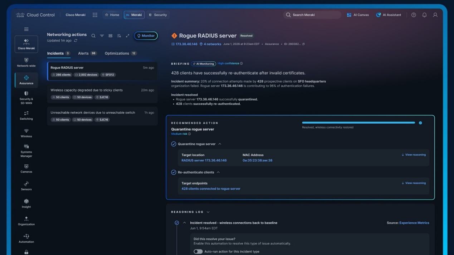The height and width of the screenshot is (255, 454).
Task: Open Security tab in top bar
Action: (x=158, y=15)
